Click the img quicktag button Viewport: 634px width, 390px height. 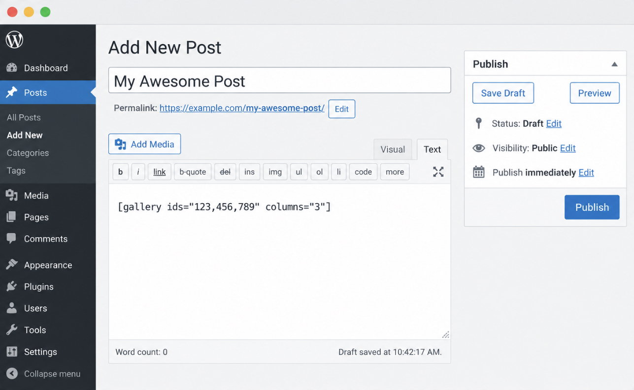point(275,172)
